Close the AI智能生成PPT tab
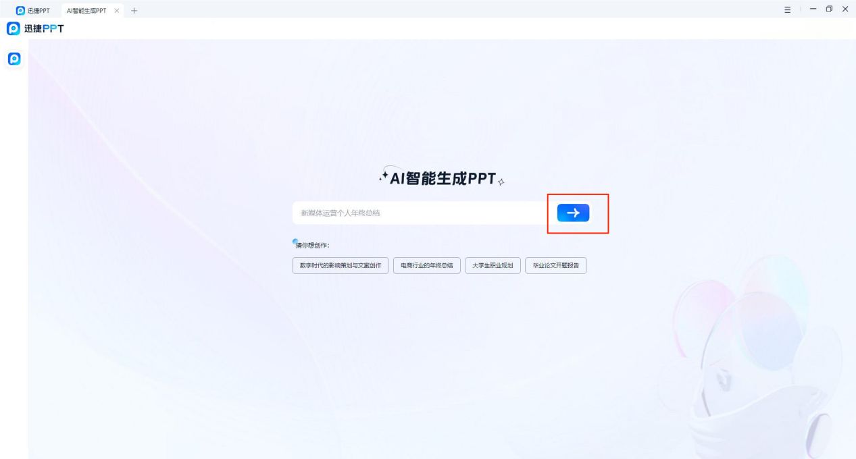Image resolution: width=856 pixels, height=459 pixels. pos(118,11)
